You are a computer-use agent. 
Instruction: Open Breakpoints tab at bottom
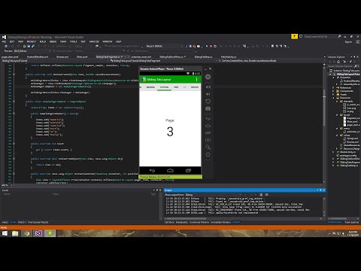click(x=182, y=222)
